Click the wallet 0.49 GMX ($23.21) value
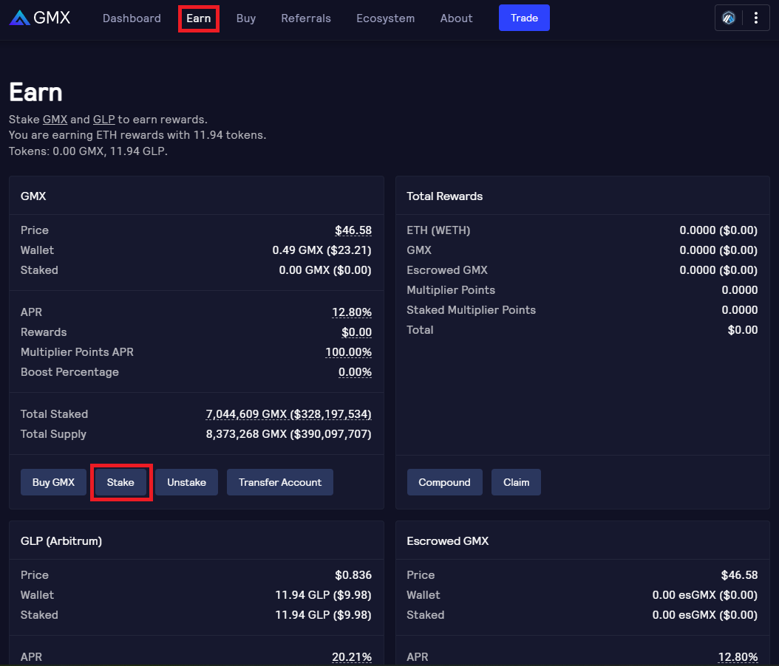Viewport: 779px width, 666px height. tap(322, 250)
